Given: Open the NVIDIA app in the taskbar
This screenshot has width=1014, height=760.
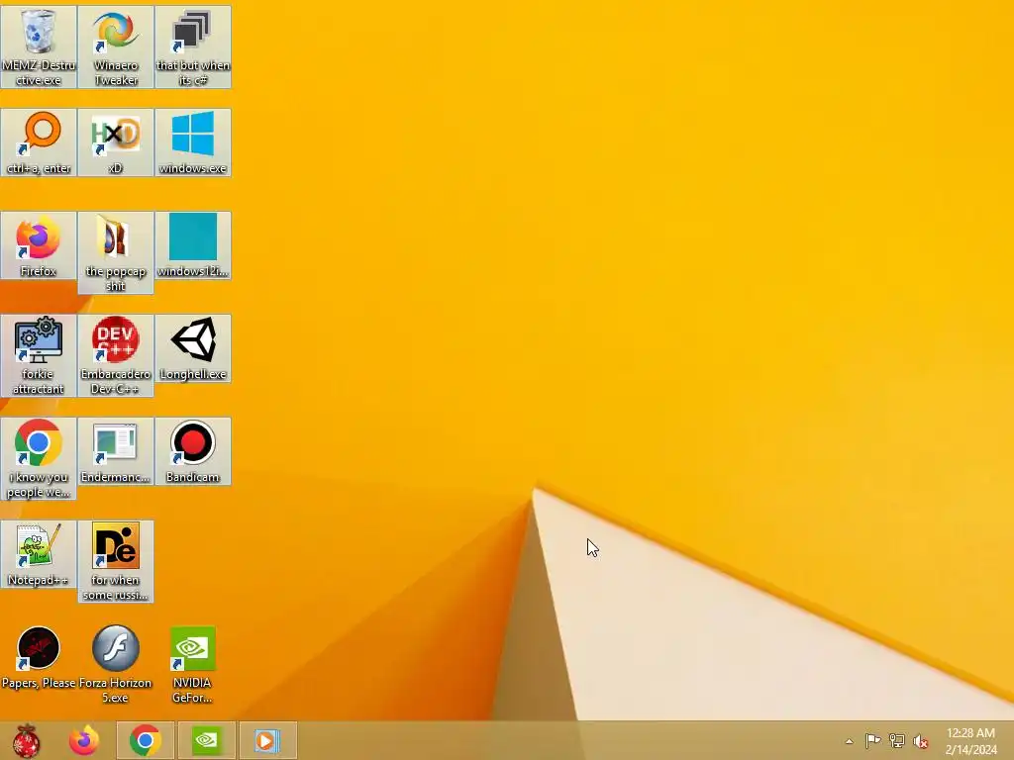Looking at the screenshot, I should [x=207, y=740].
